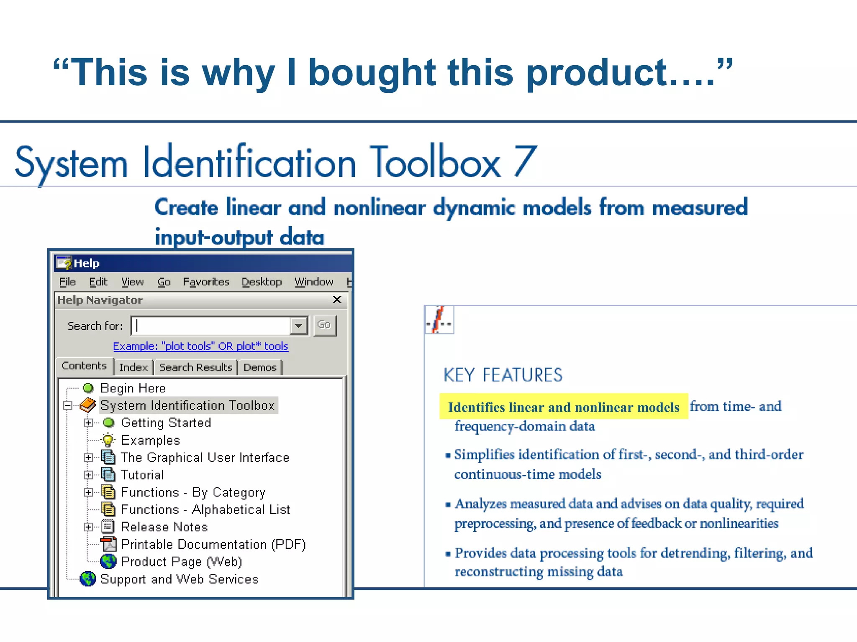The height and width of the screenshot is (642, 857).
Task: Expand the Tutorial node
Action: coord(88,475)
